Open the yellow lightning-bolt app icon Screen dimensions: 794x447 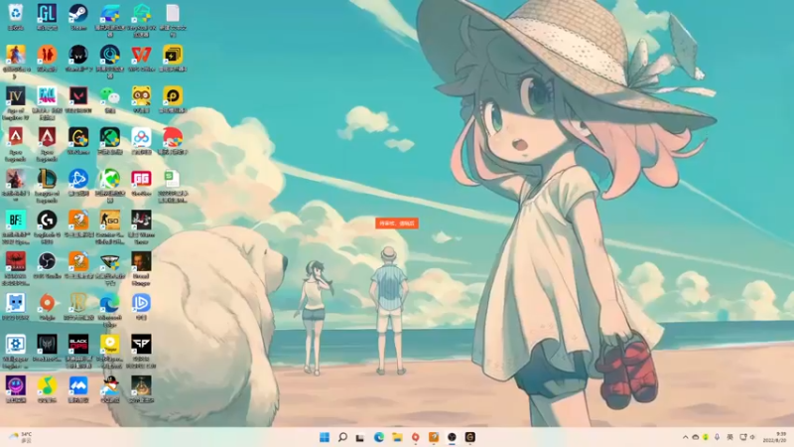tap(173, 55)
